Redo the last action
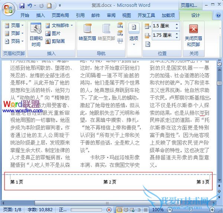 41,6
